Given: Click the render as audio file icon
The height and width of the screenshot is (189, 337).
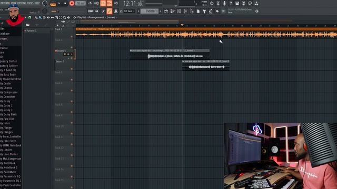Looking at the screenshot, I should pyautogui.click(x=243, y=4).
